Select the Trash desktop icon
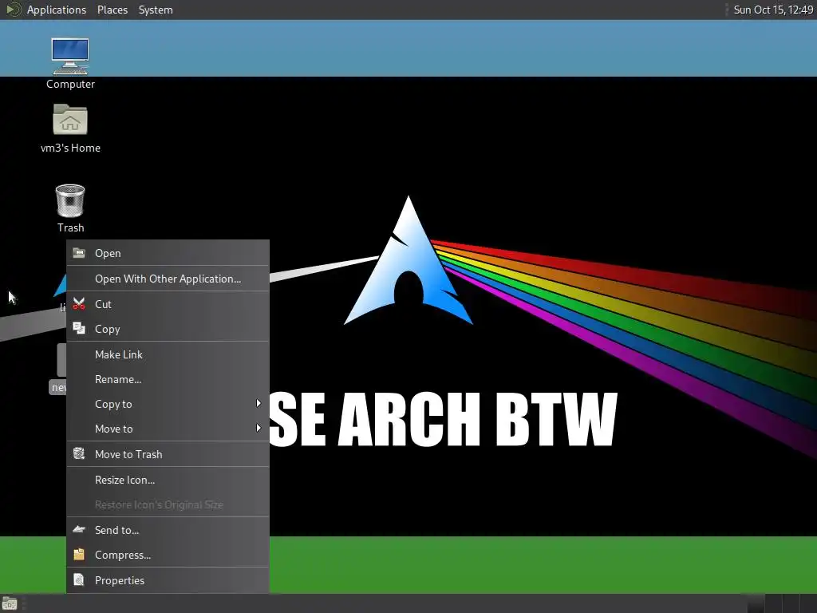The image size is (817, 613). pyautogui.click(x=70, y=200)
